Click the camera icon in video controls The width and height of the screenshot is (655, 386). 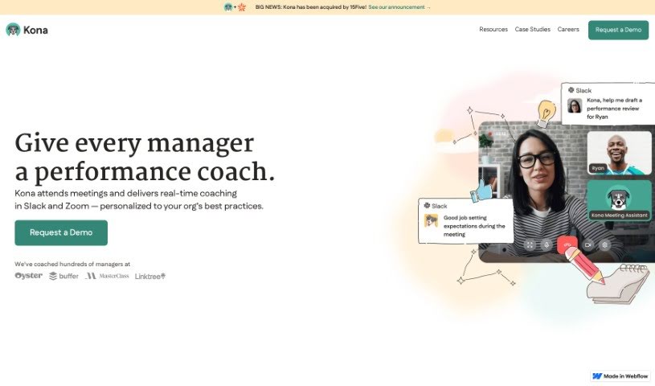pos(588,245)
